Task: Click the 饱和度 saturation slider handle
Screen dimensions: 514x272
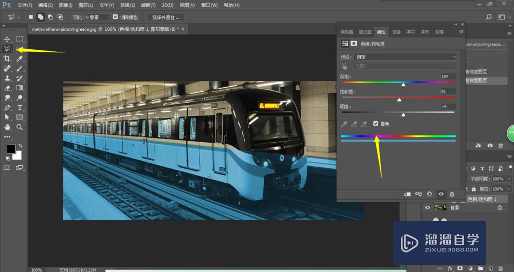Action: click(x=399, y=100)
